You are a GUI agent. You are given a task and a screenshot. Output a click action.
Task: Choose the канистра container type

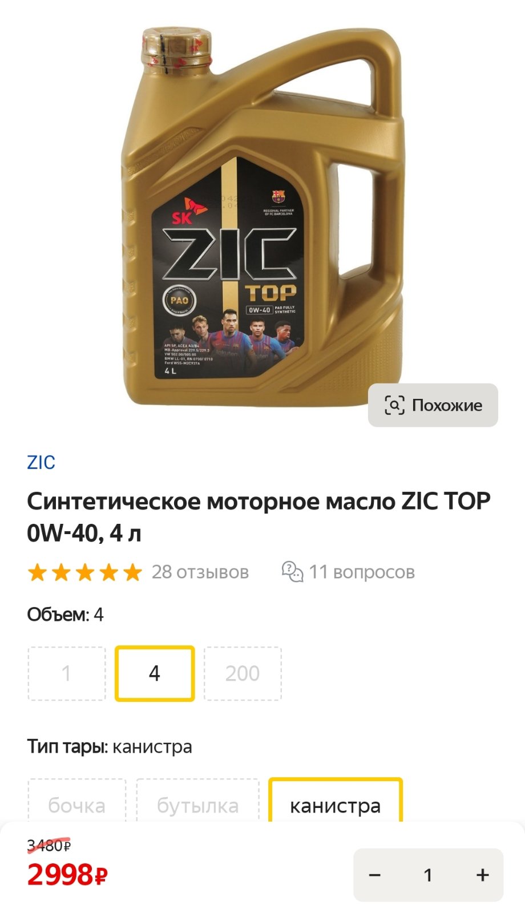pyautogui.click(x=336, y=802)
